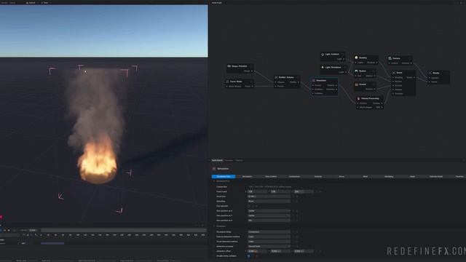
Task: Click the Skybox node icon
Action: [x=356, y=71]
